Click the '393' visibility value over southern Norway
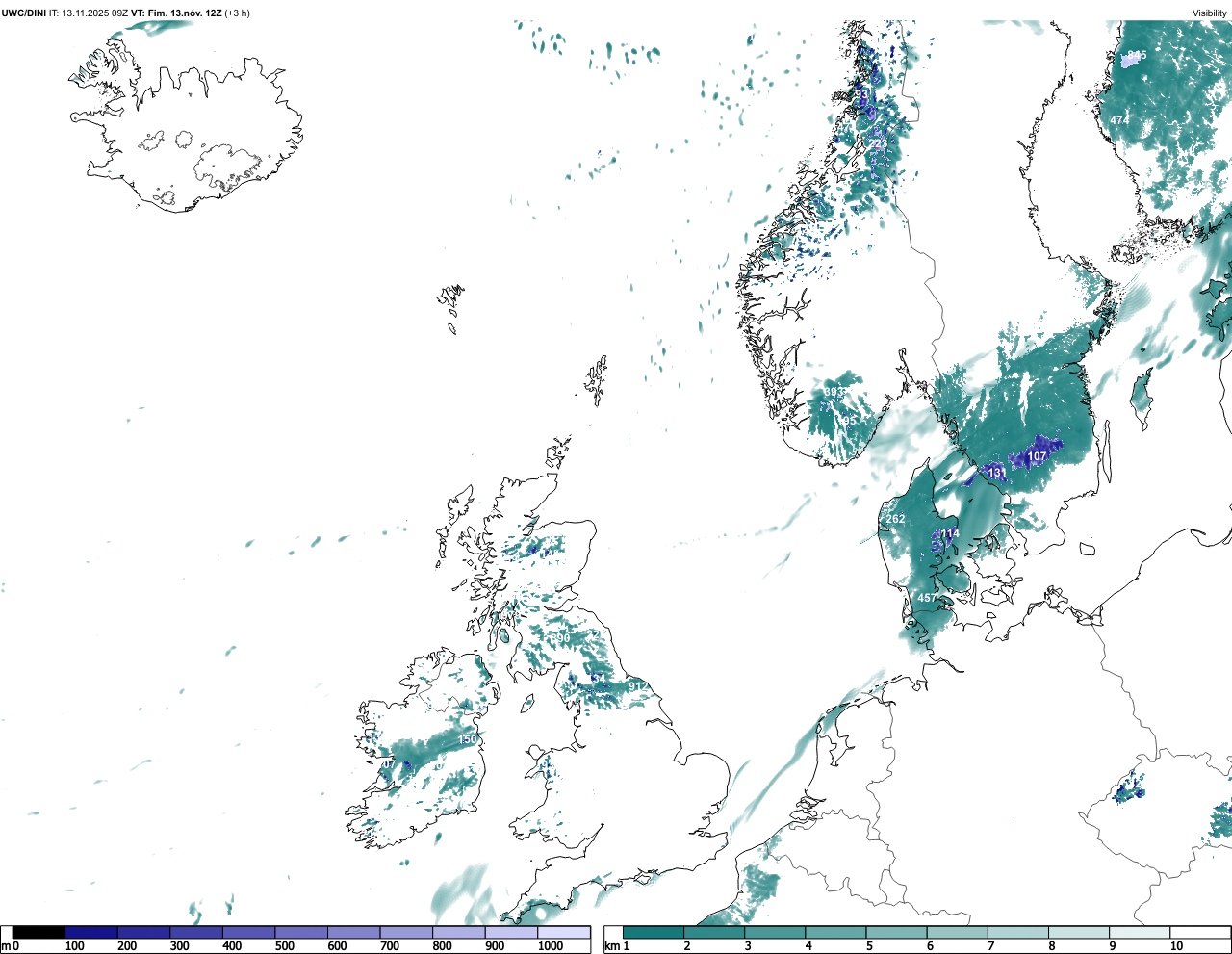The height and width of the screenshot is (954, 1232). (834, 392)
